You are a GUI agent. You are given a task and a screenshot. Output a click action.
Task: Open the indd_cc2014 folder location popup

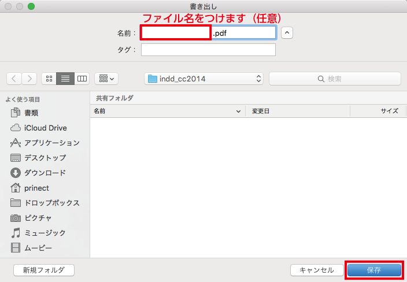coord(203,79)
